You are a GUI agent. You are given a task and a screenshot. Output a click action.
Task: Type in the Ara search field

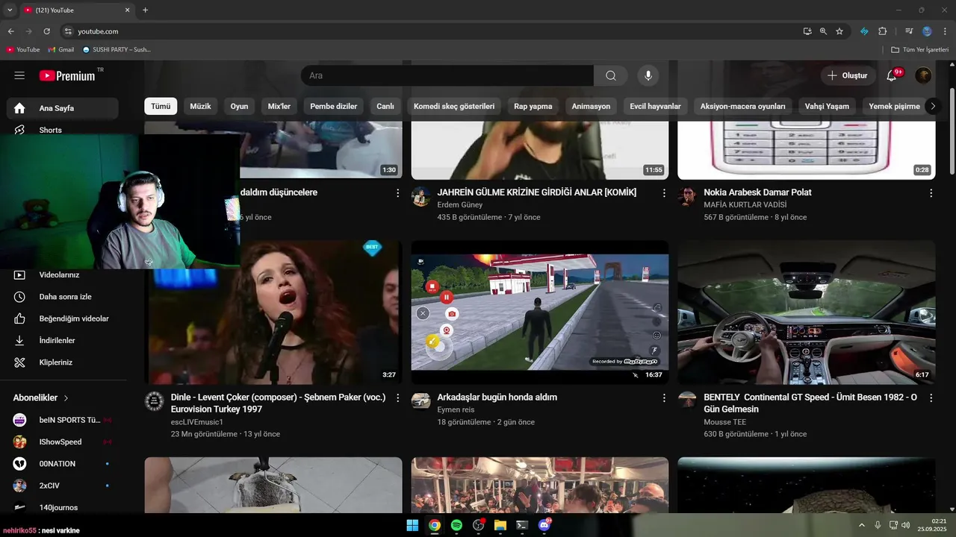[447, 75]
